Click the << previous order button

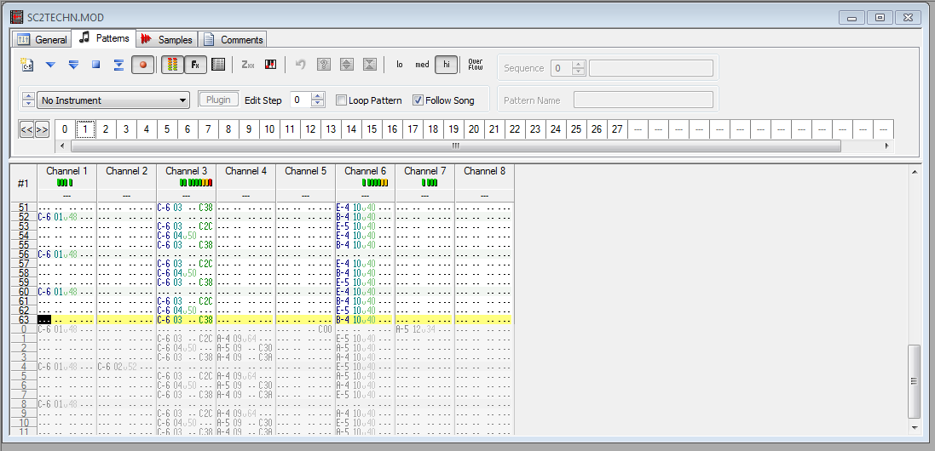(26, 129)
